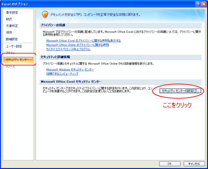Select the アドイン category
The height and width of the screenshot is (169, 208).
pyautogui.click(x=10, y=53)
